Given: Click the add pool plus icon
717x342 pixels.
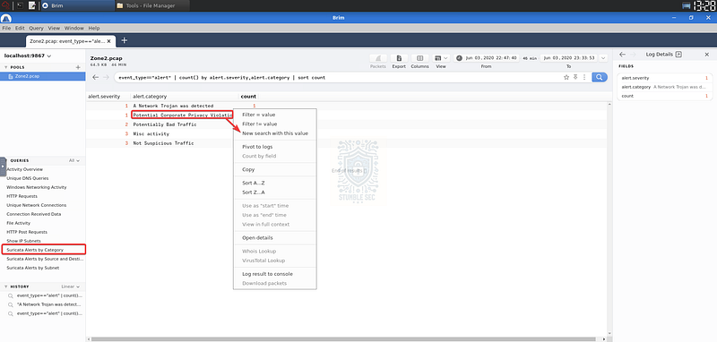Looking at the screenshot, I should click(x=78, y=67).
